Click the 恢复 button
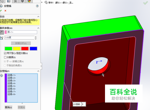 pos(21,107)
